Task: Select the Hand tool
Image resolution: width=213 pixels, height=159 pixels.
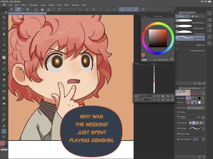Action: (4, 34)
